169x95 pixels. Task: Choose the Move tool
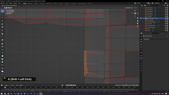point(2,18)
